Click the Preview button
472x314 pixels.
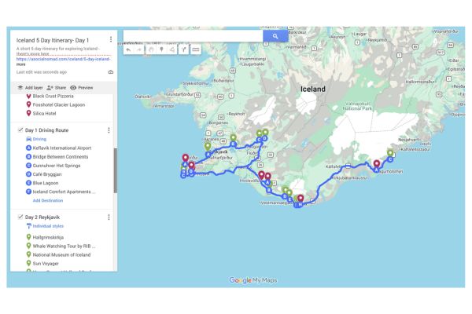click(82, 87)
